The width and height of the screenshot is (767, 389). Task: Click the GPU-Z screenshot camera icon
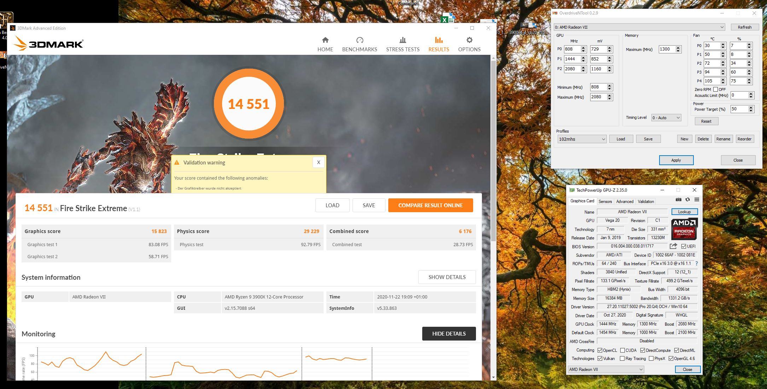[678, 199]
